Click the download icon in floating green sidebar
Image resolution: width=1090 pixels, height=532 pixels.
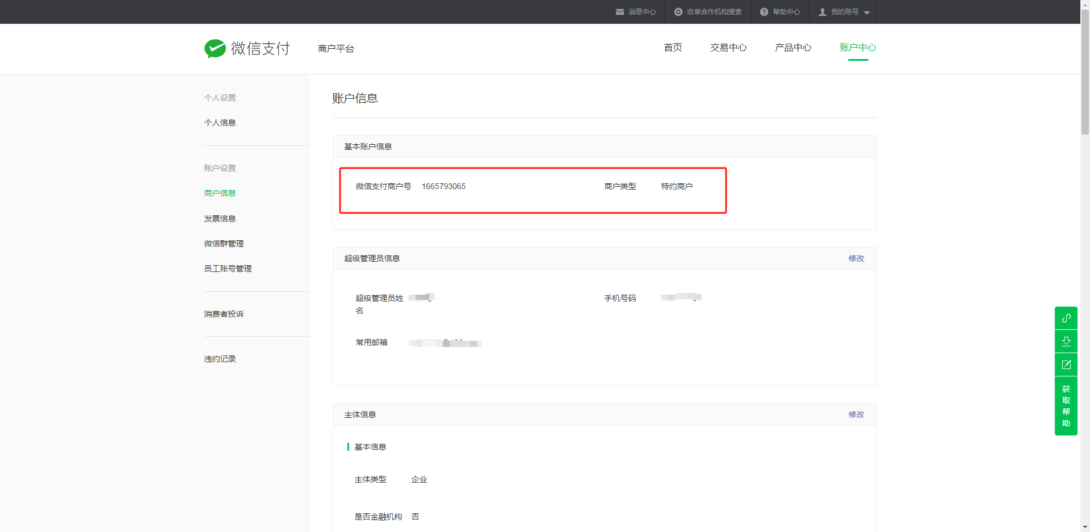1066,341
